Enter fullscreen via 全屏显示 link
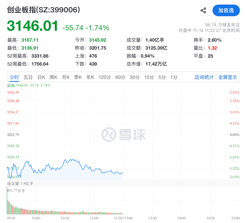 [x=228, y=77]
